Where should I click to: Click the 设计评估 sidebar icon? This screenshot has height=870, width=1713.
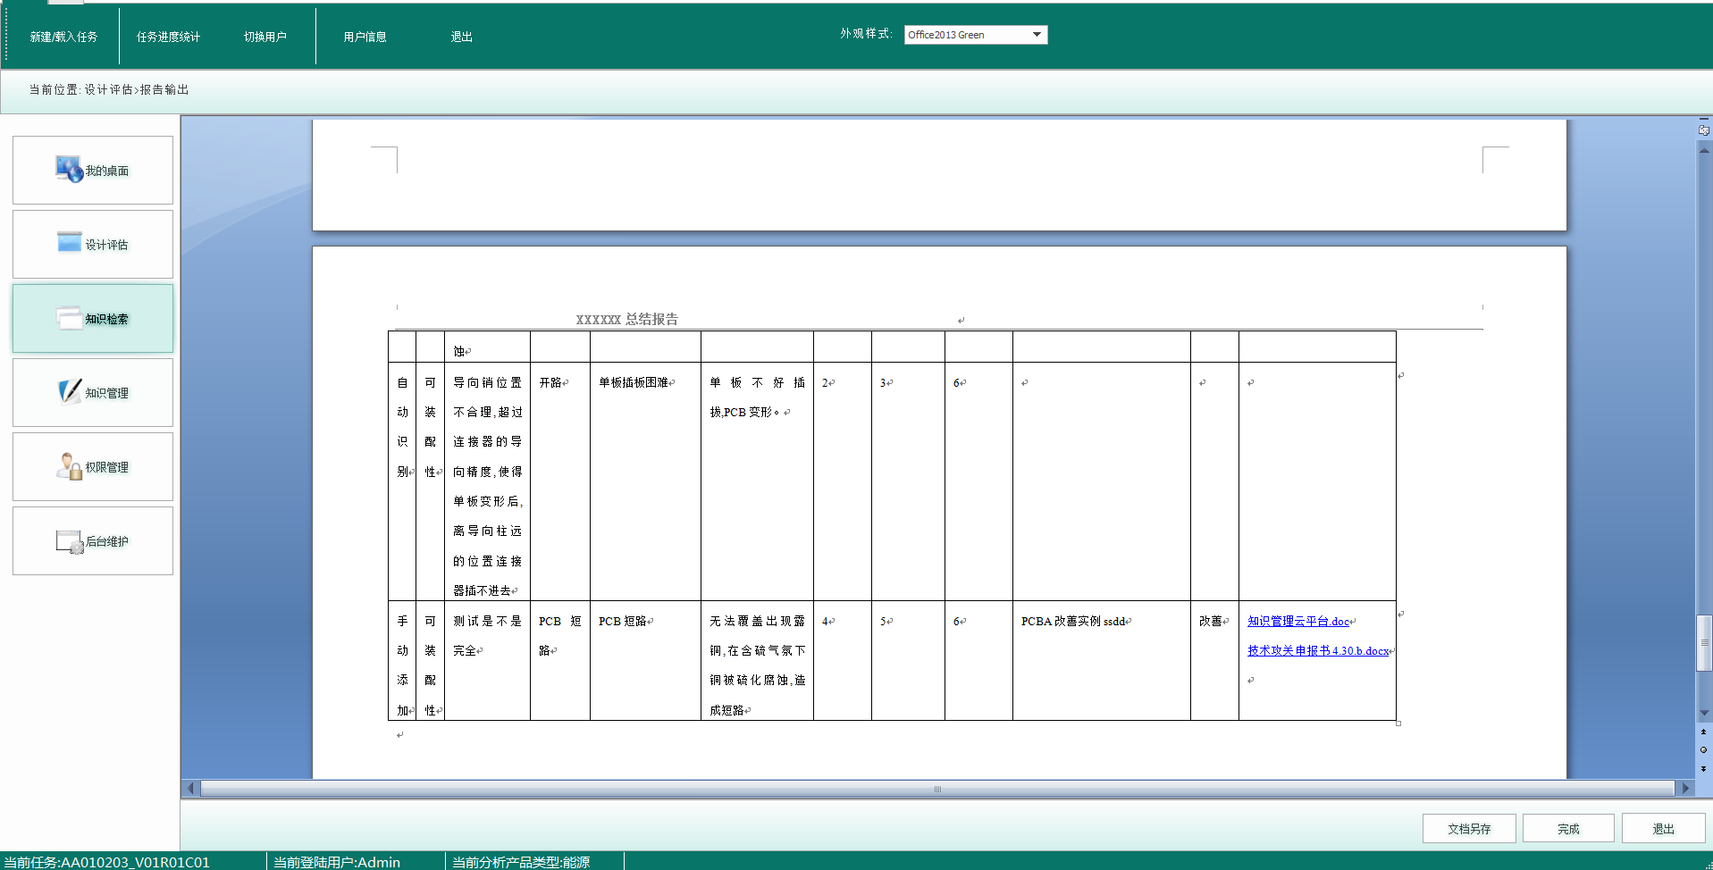pyautogui.click(x=69, y=242)
